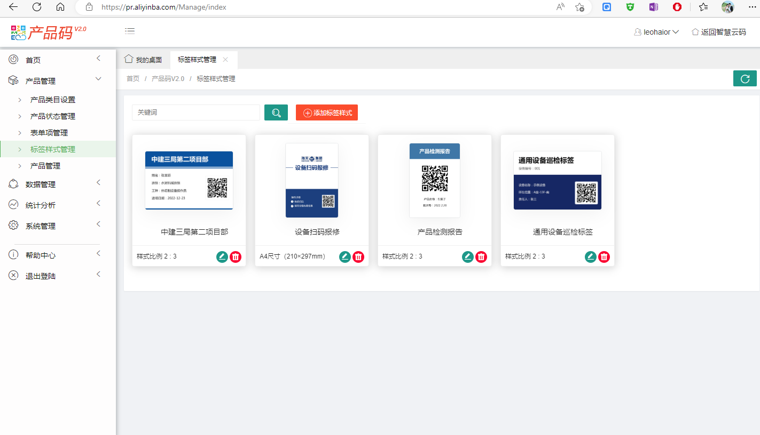This screenshot has width=760, height=435.
Task: Delete the 设备扫码报修 label style
Action: pyautogui.click(x=358, y=257)
